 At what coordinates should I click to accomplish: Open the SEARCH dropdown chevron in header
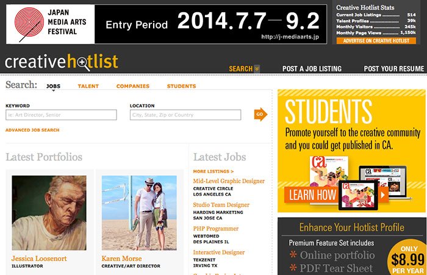[257, 69]
